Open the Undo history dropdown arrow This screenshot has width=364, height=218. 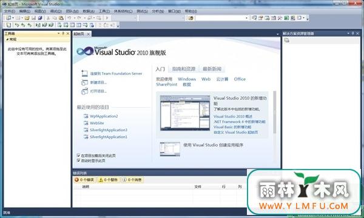coord(75,18)
